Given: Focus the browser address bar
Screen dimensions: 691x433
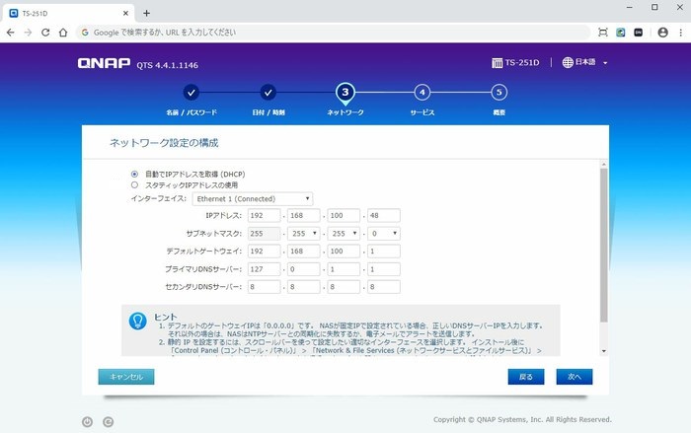Looking at the screenshot, I should click(333, 33).
